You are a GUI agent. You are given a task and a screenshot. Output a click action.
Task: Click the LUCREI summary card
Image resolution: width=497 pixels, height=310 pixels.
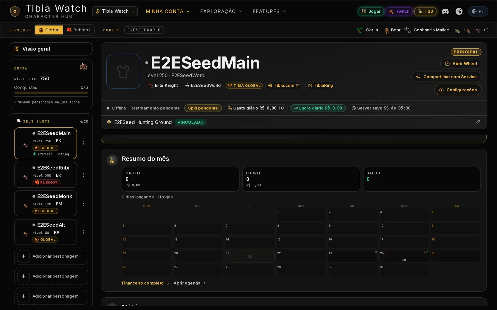pos(301,179)
